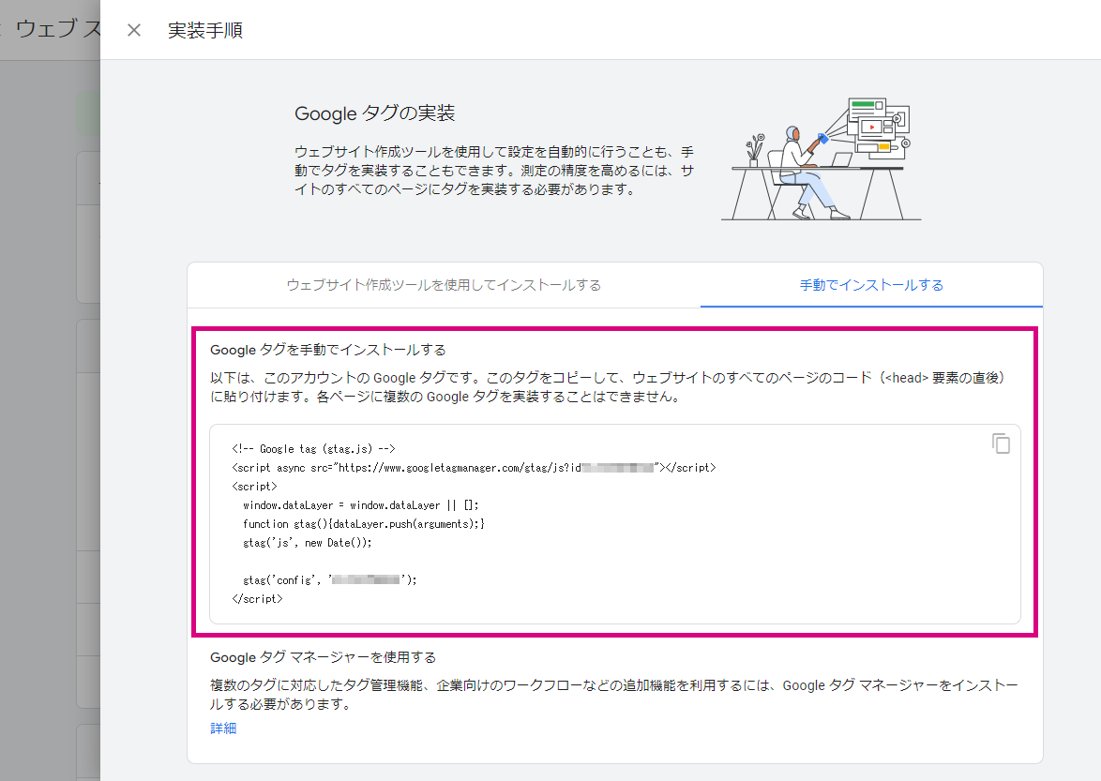
Task: Click the gtag('config') code line
Action: pos(330,579)
